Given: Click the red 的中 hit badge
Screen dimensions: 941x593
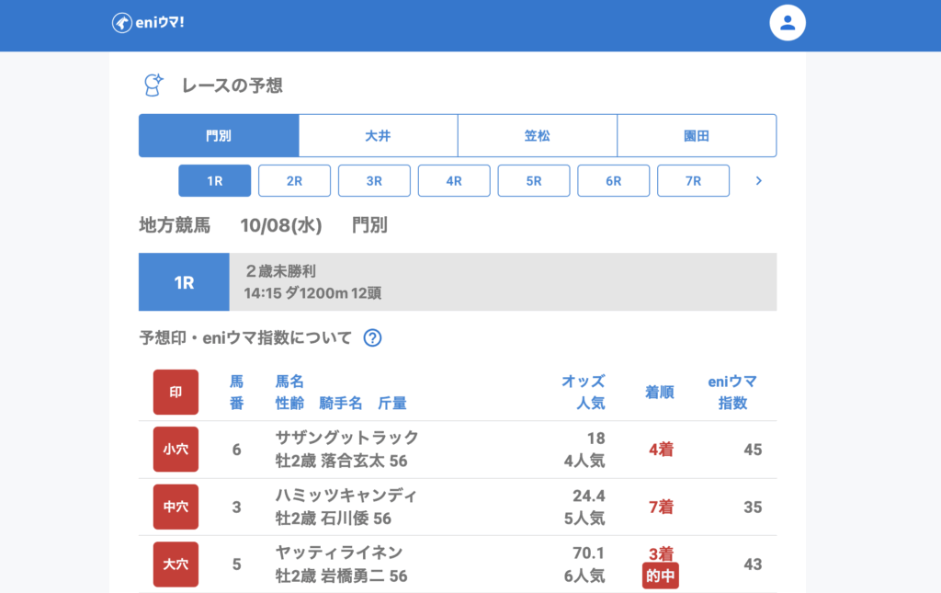Looking at the screenshot, I should coord(660,576).
